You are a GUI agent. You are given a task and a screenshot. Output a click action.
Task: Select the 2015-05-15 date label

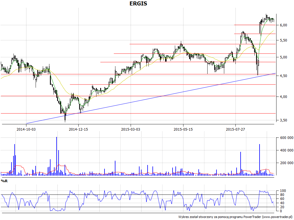(183, 129)
